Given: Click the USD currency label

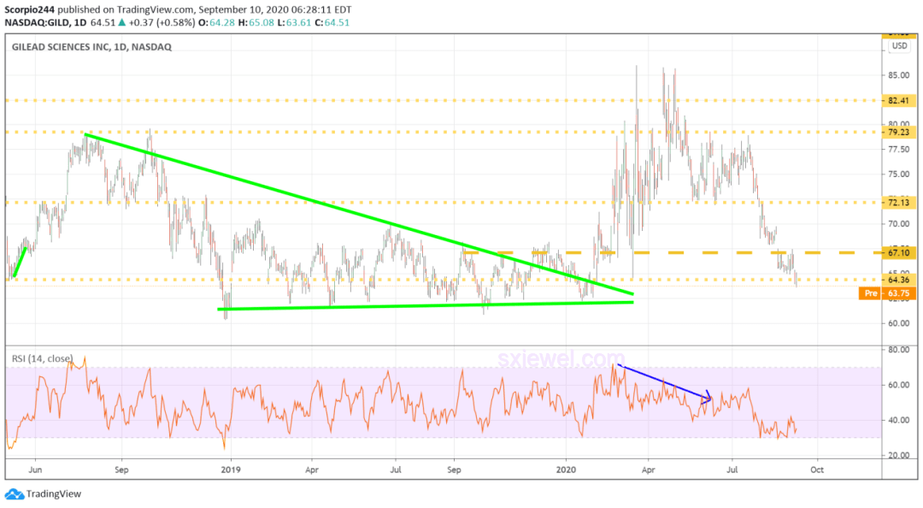Looking at the screenshot, I should [899, 45].
